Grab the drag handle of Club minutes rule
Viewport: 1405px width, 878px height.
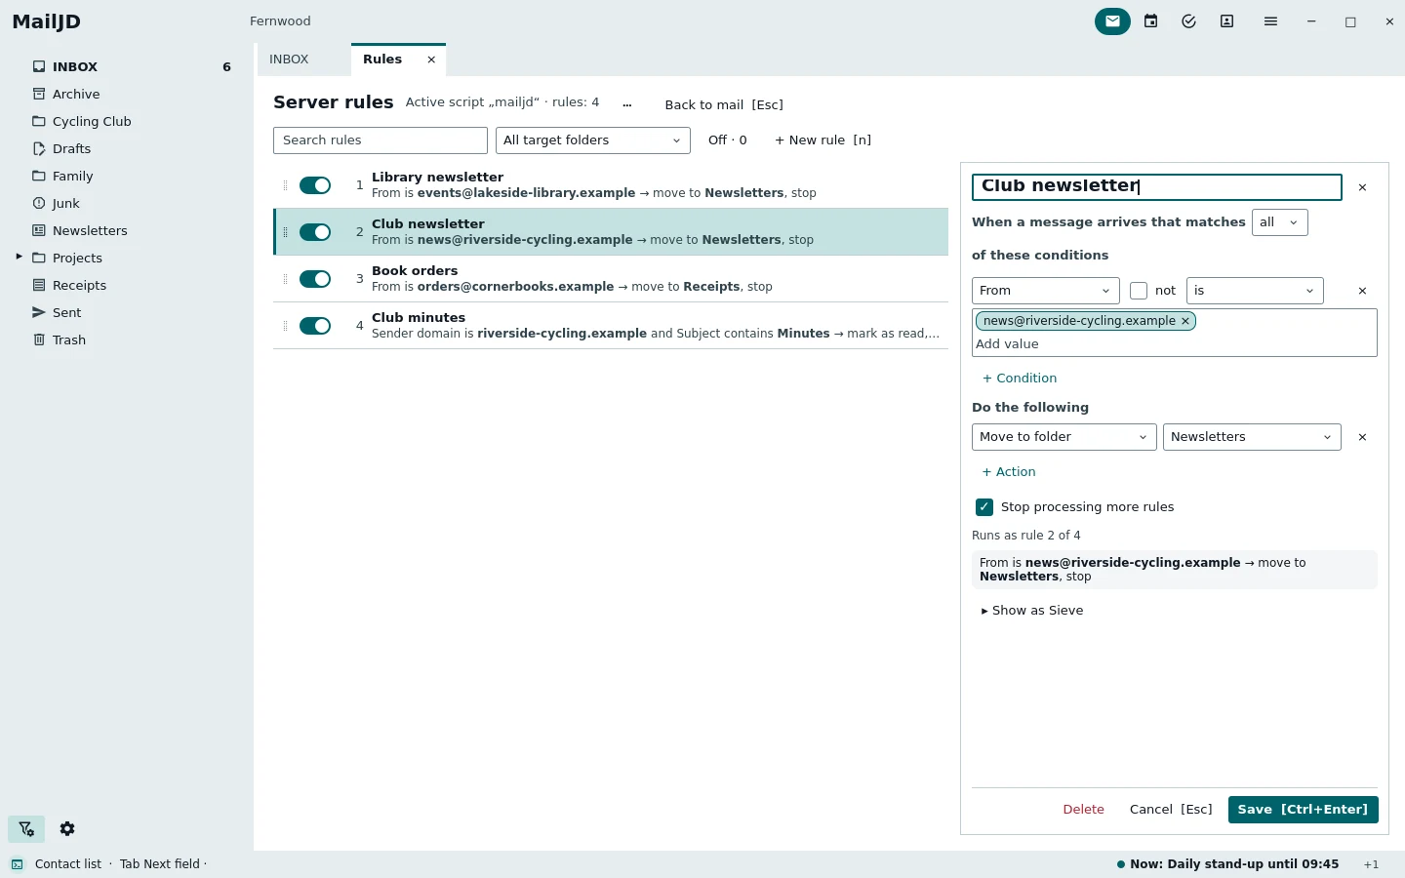[285, 326]
